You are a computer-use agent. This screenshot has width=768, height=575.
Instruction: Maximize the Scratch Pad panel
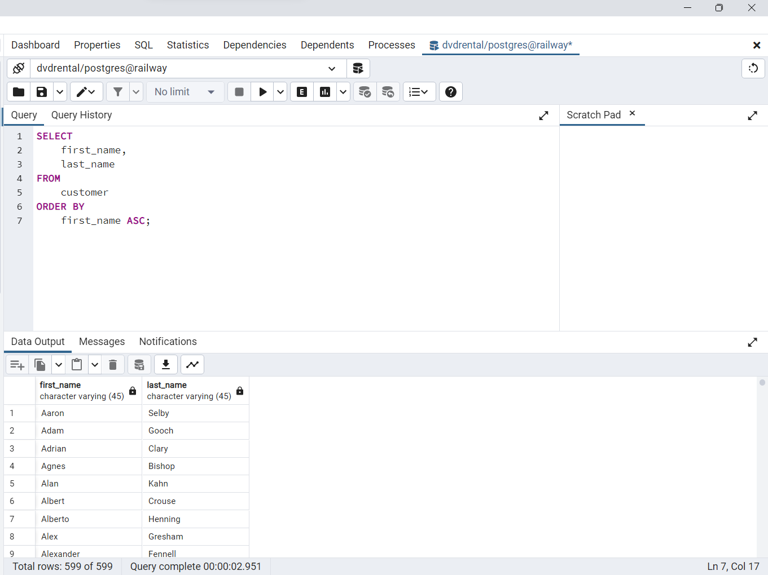[752, 116]
